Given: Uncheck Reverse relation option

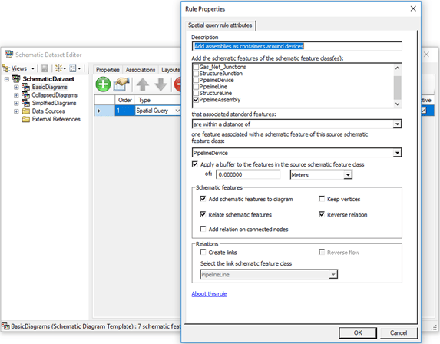Looking at the screenshot, I should point(322,214).
